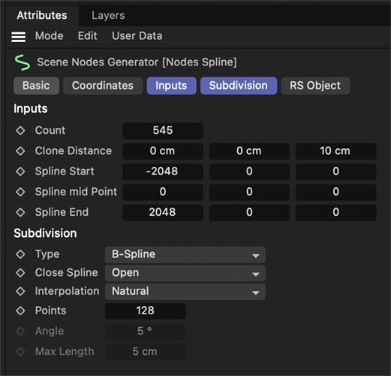Open the User Data menu
The width and height of the screenshot is (391, 376).
(137, 36)
